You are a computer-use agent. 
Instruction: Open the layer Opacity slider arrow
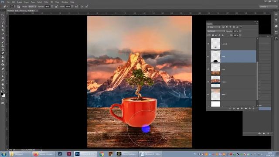(x=240, y=31)
